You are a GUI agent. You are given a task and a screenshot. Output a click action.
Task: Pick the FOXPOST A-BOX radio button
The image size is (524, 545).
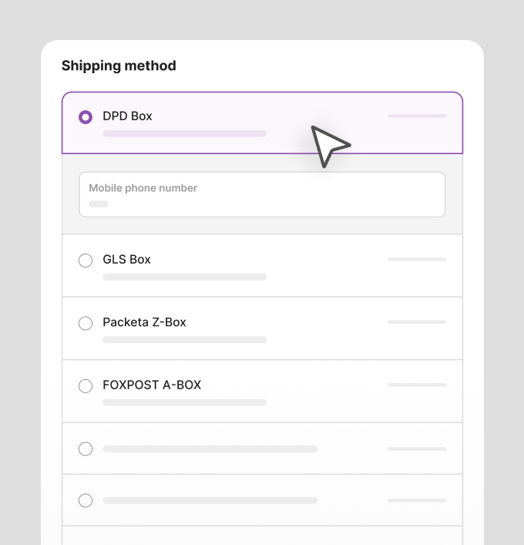click(x=86, y=385)
